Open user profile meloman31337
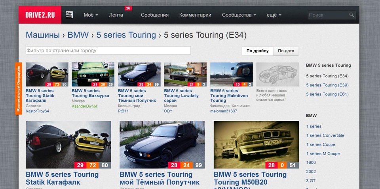Screen dimensions: 380x189 223,111
